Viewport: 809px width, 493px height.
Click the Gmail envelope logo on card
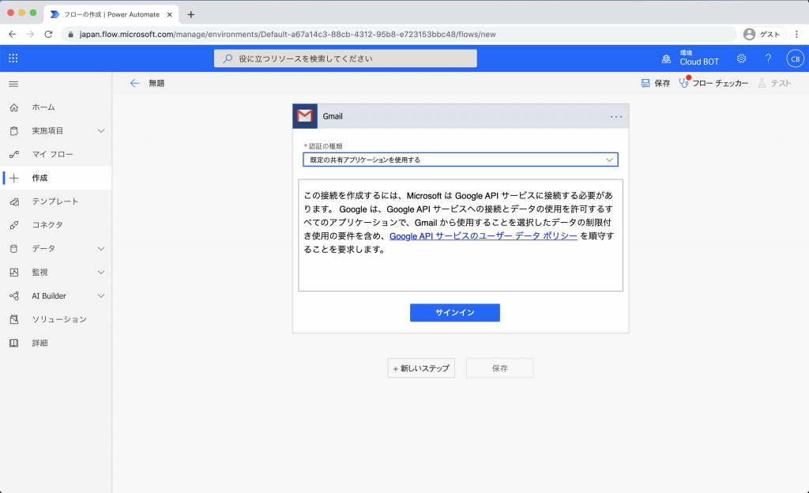[305, 116]
